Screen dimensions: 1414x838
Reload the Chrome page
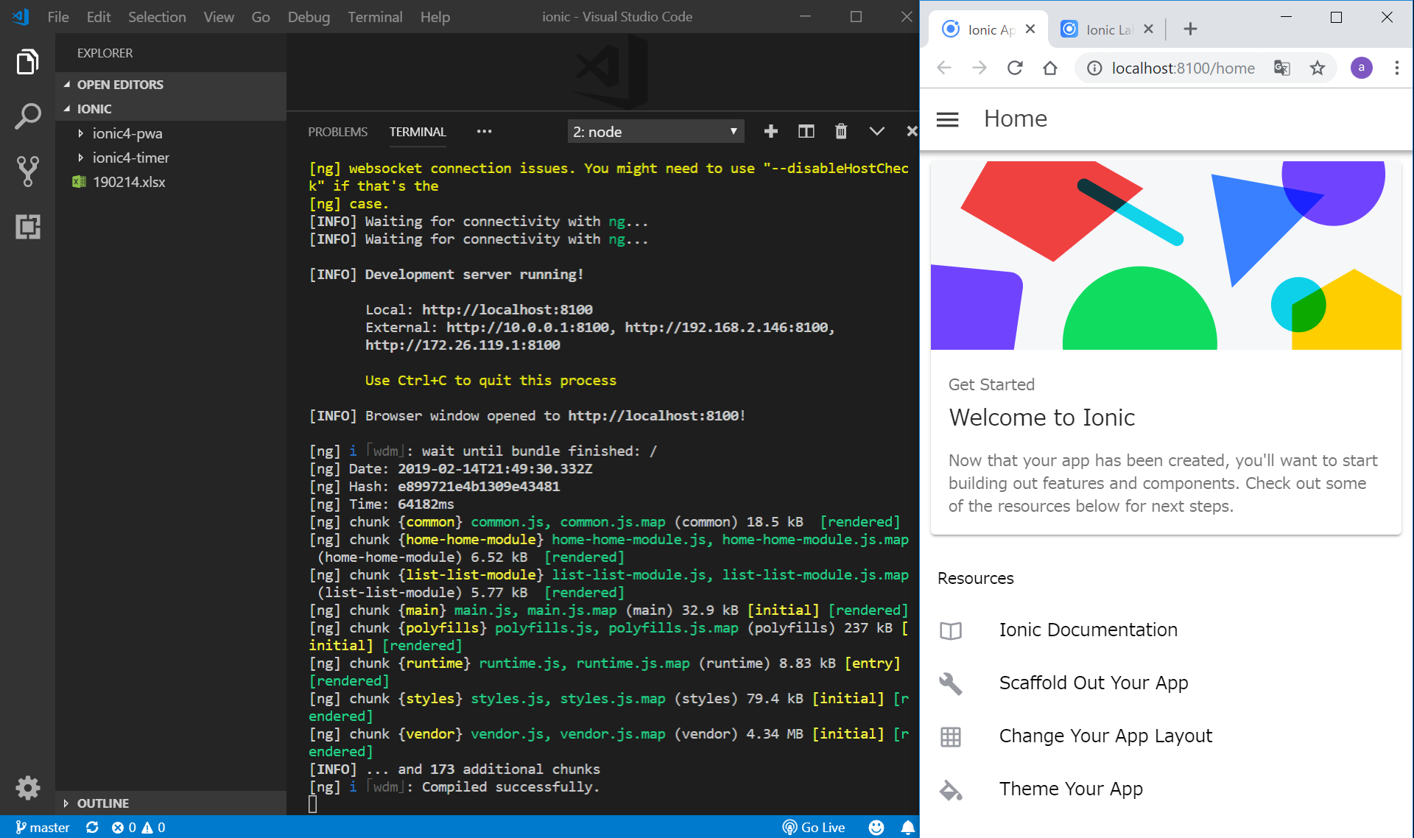[x=1014, y=68]
